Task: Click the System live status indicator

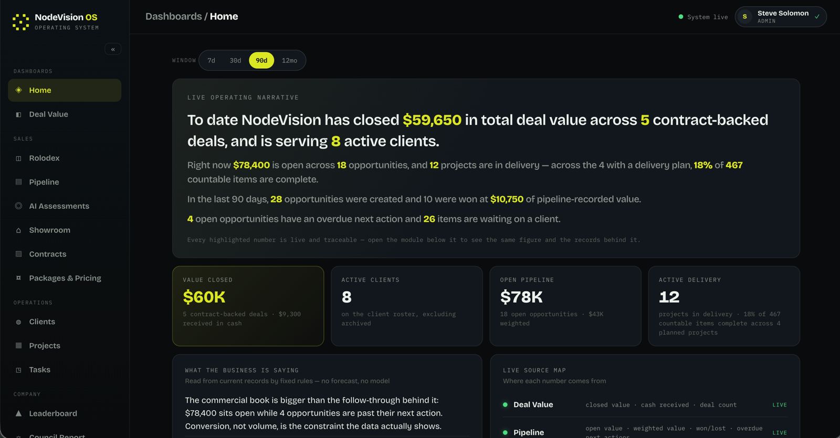Action: 703,17
